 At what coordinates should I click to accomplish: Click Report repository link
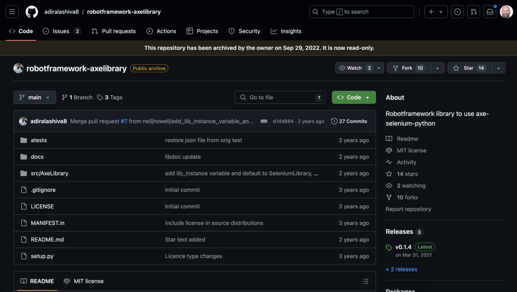(408, 209)
